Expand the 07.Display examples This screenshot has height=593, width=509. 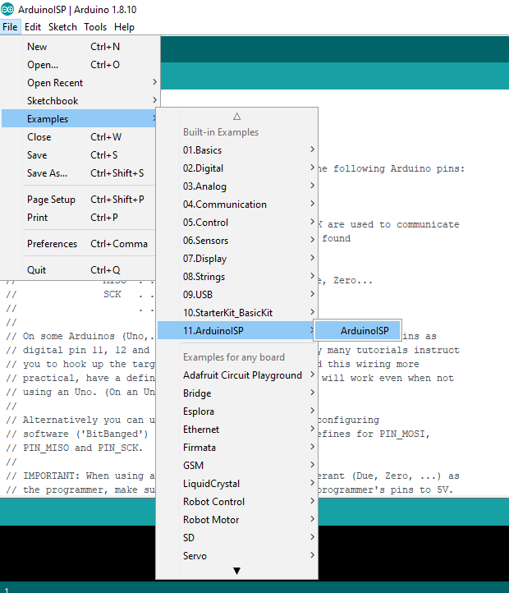click(236, 259)
